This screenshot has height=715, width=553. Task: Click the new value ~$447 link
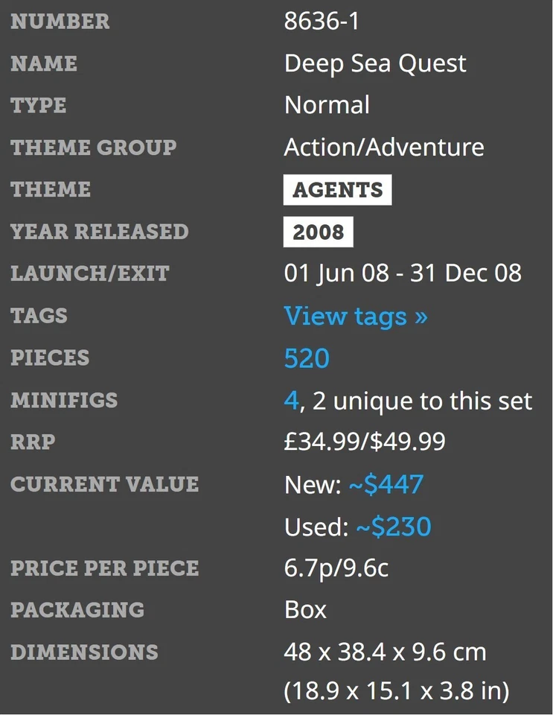pos(386,486)
